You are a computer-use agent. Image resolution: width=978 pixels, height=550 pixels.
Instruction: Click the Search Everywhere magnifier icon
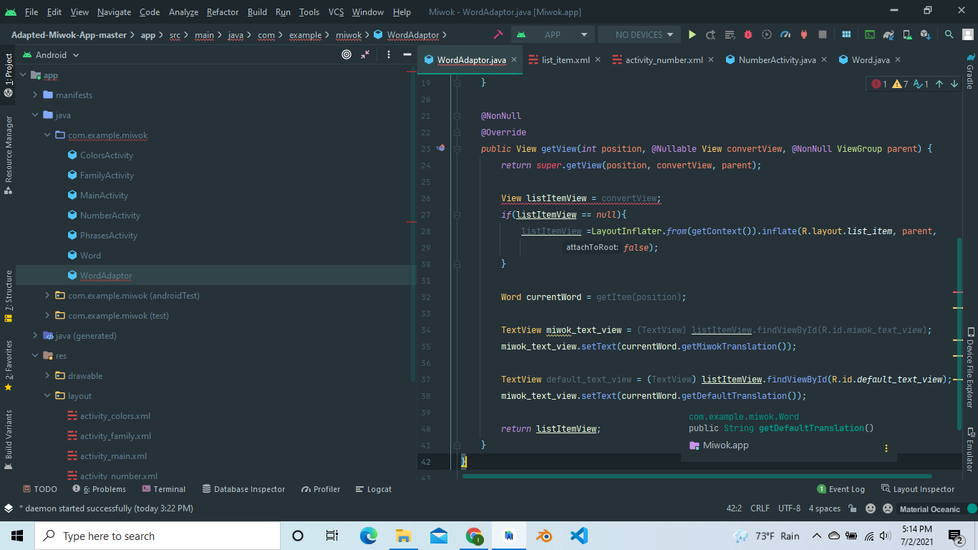coord(949,34)
